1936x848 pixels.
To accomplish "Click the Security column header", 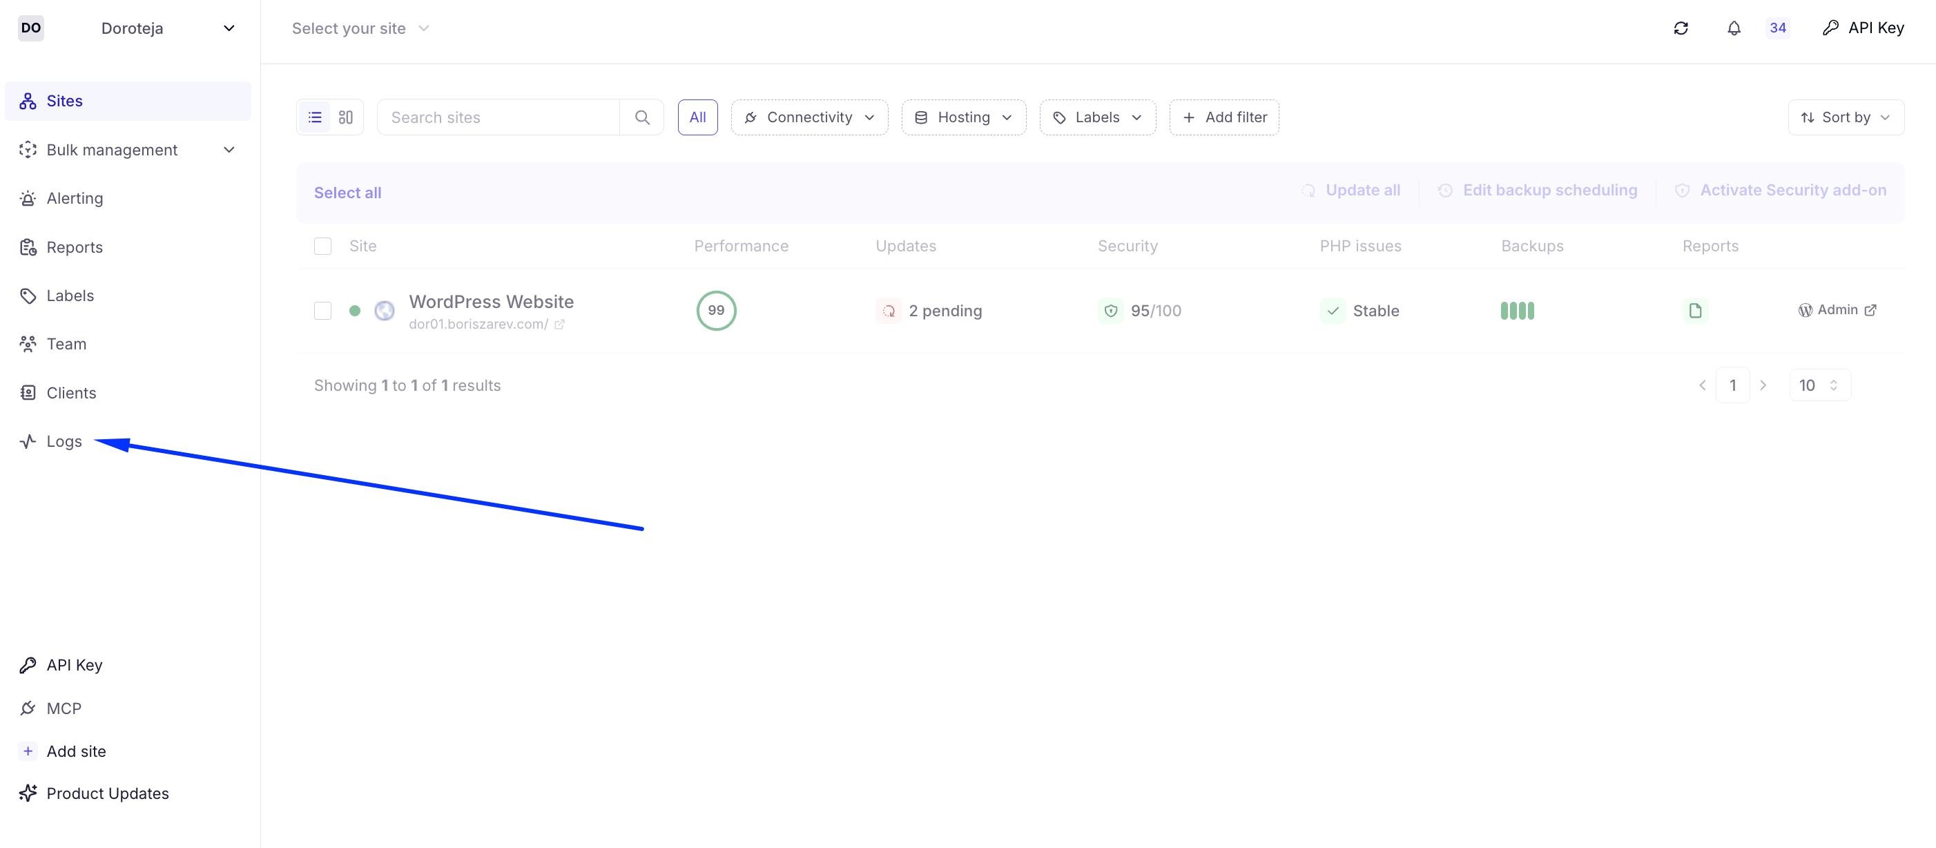I will pos(1127,246).
